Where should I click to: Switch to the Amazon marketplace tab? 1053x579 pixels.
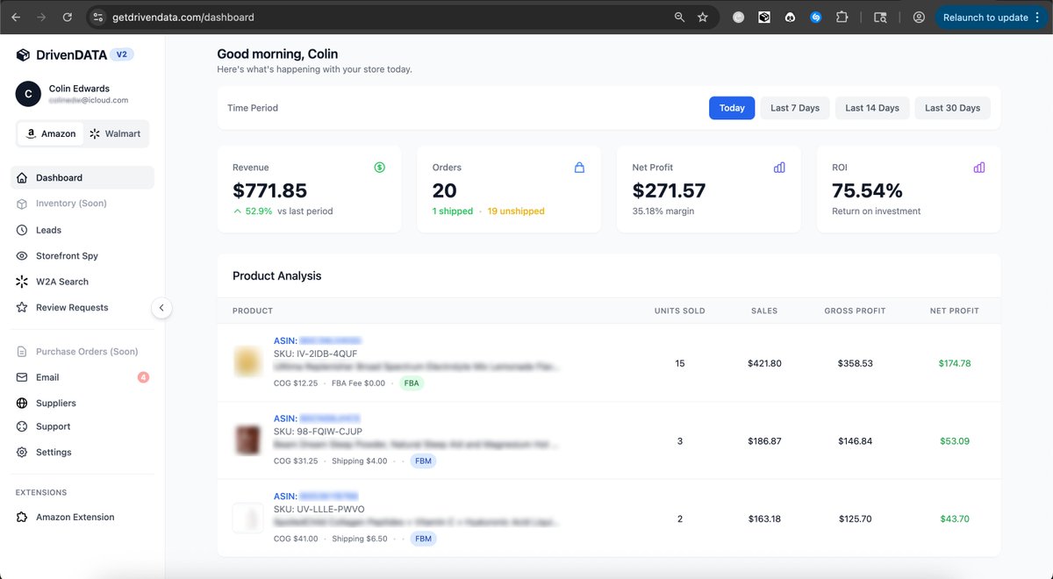pos(50,133)
